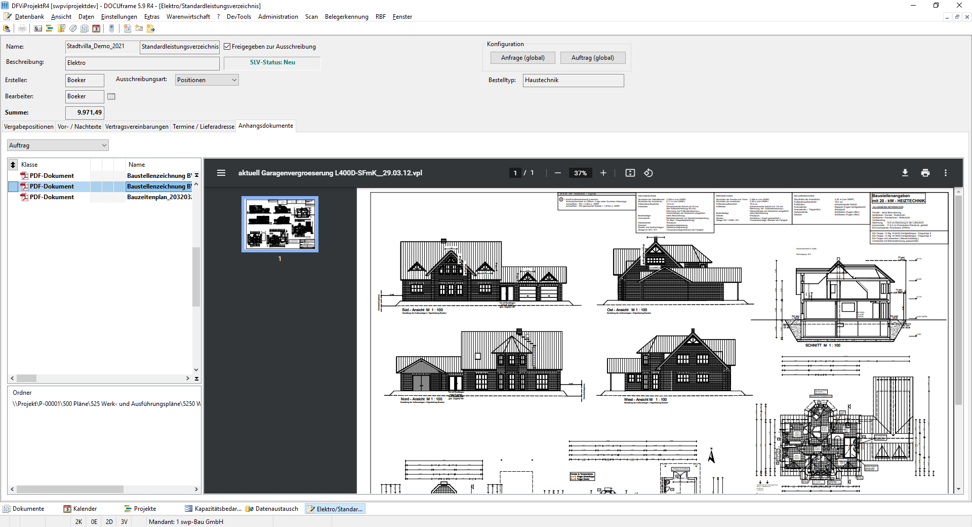Toggle the PDF viewer sidebar hamburger menu
The width and height of the screenshot is (972, 527).
pos(221,173)
